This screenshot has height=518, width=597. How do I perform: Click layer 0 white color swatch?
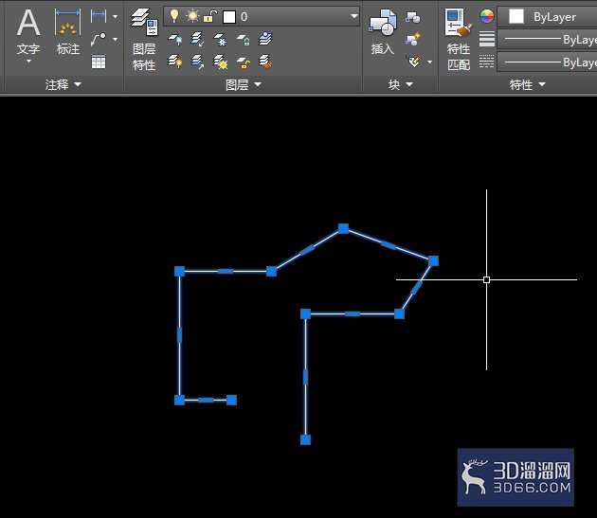[x=229, y=17]
